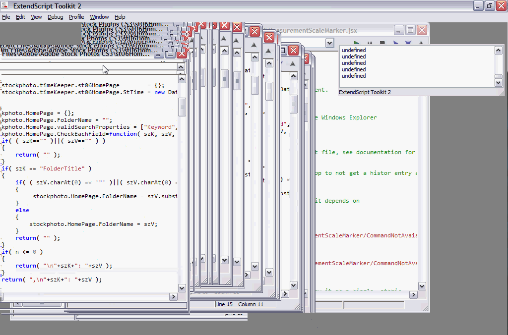Viewport: 508px width, 335px height.
Task: Restore down the main ExtendScript Toolkit 2 window
Action: [490, 5]
